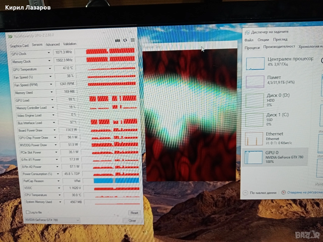Click the GPU-Z screenshot camera icon
Screen dimensions: 323x242
click(x=117, y=41)
